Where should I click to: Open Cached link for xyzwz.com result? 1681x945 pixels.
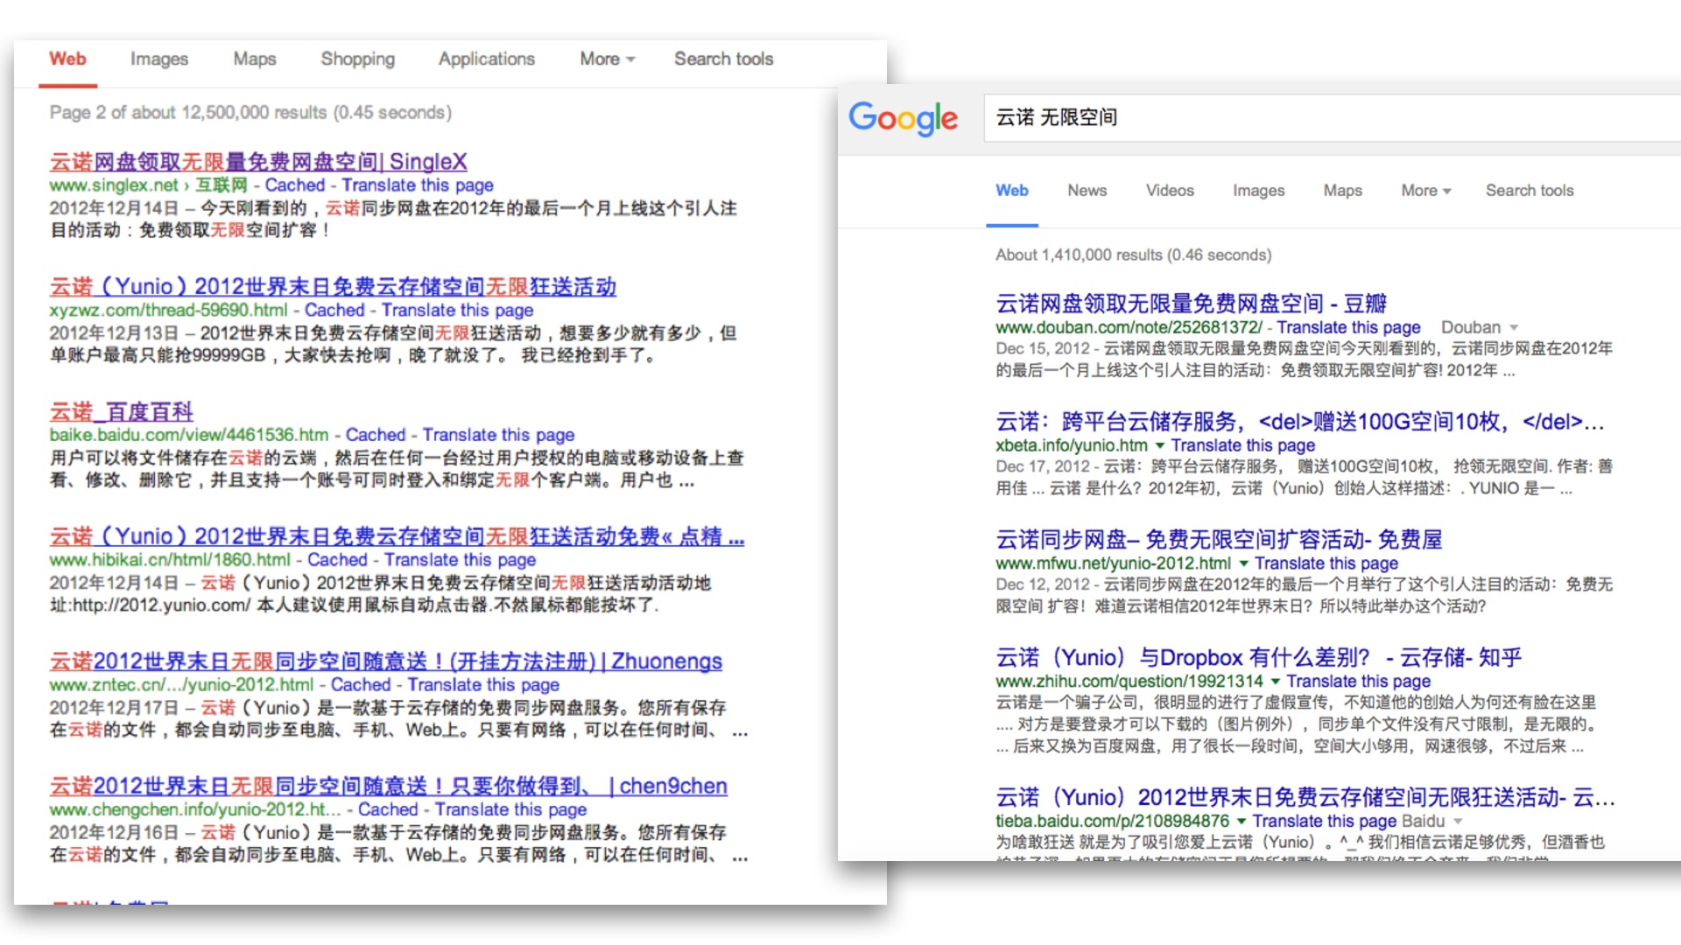click(x=334, y=310)
